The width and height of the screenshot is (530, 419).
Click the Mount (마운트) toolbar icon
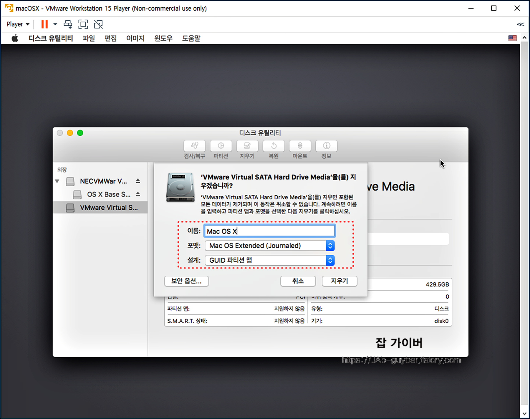[300, 146]
